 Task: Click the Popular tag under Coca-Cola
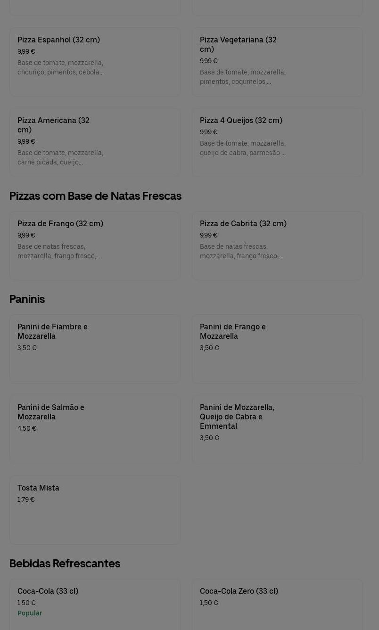30,613
